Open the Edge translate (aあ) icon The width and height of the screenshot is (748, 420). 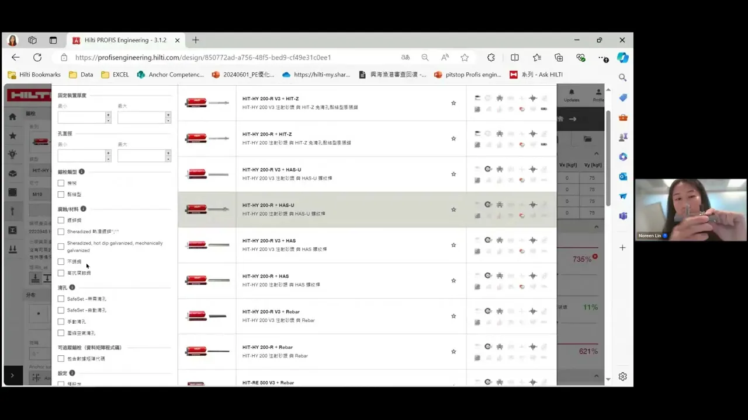pyautogui.click(x=406, y=57)
